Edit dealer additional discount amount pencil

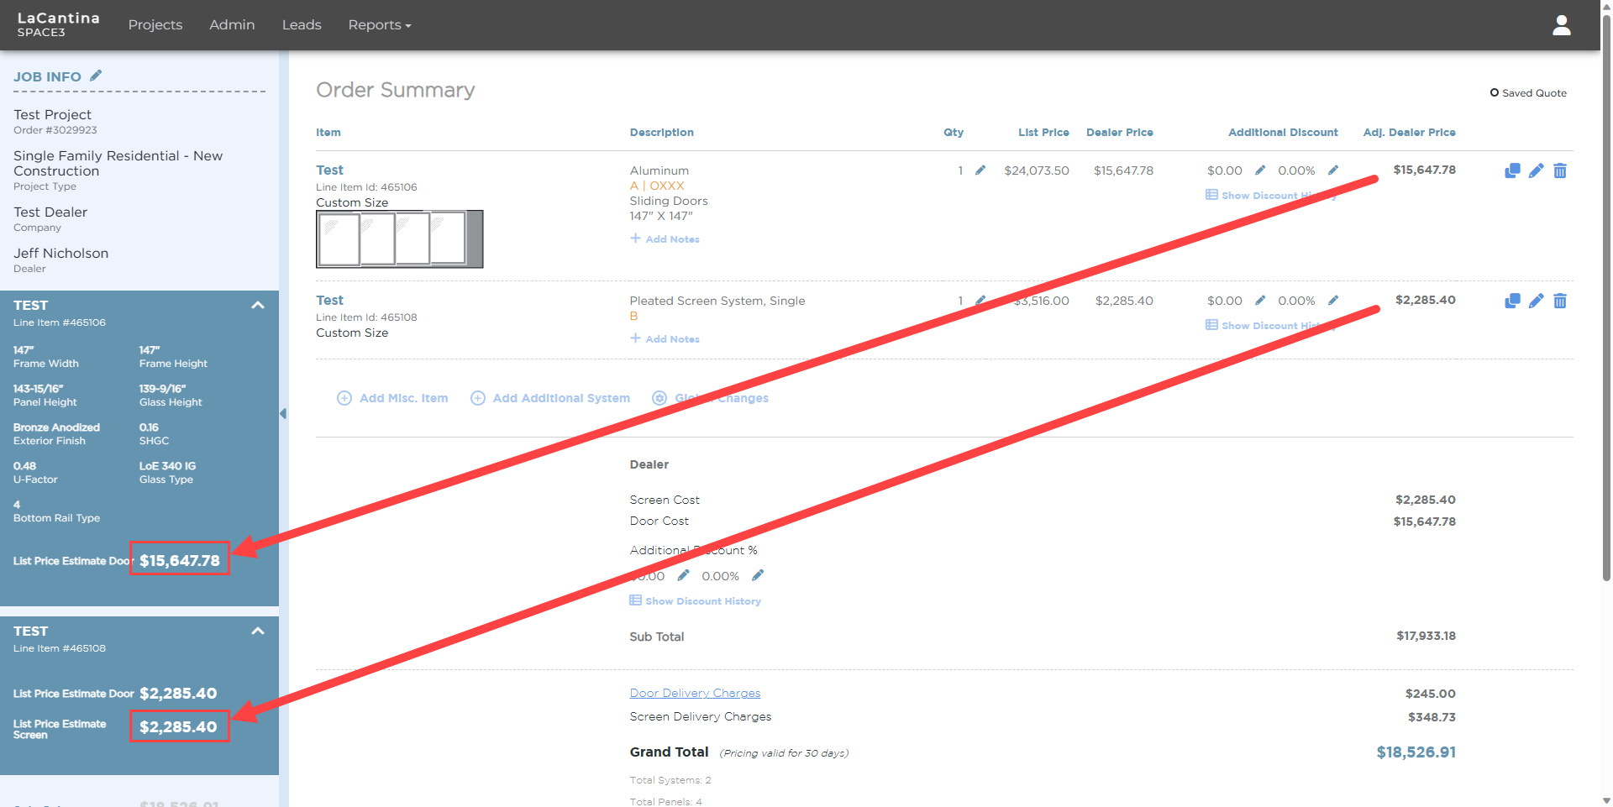[683, 575]
